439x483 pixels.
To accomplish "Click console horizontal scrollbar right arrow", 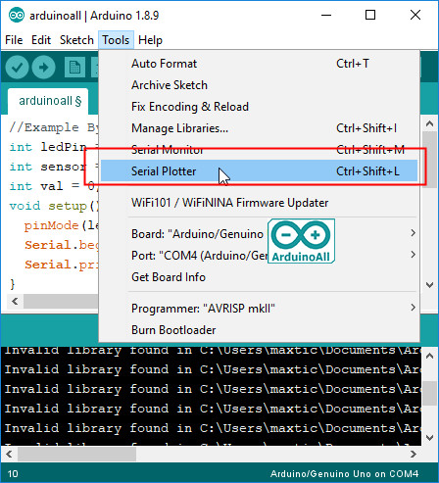I will (x=414, y=454).
